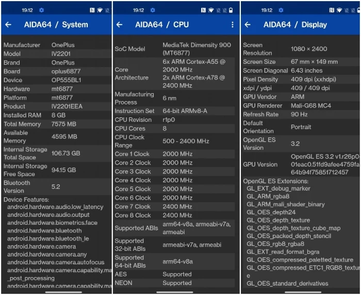Select the Instruction Set value 64-bit ARMv8-A
This screenshot has width=361, height=295.
pyautogui.click(x=185, y=111)
